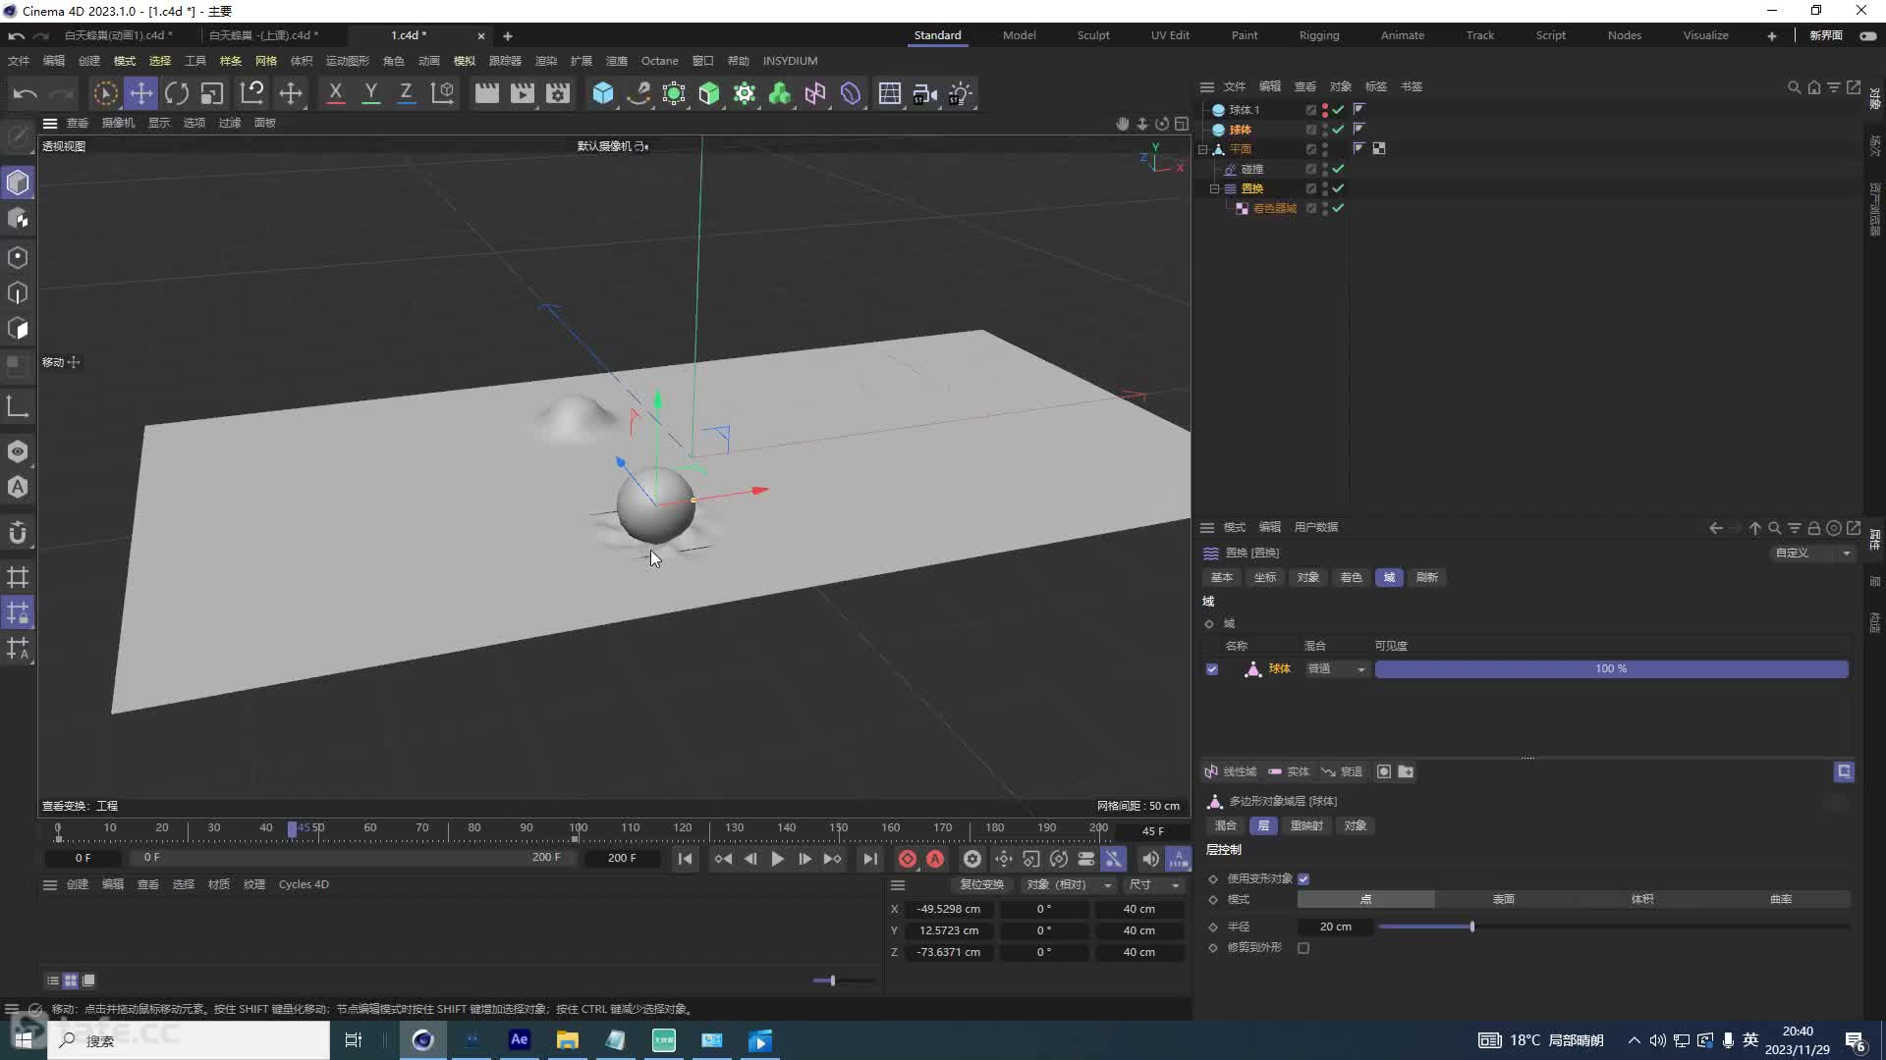Viewport: 1886px width, 1060px height.
Task: Collapse the 置换 object tree
Action: pos(1214,188)
